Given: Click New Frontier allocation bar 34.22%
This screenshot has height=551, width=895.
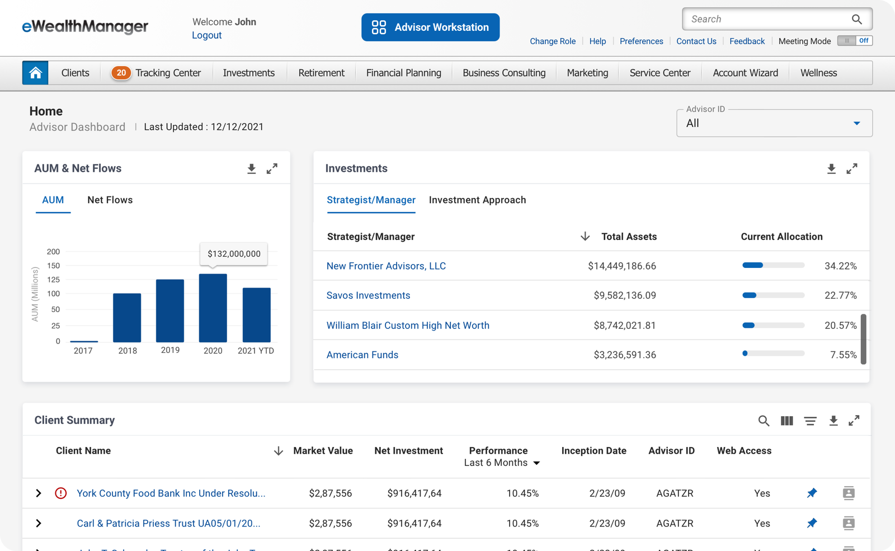Looking at the screenshot, I should tap(774, 265).
